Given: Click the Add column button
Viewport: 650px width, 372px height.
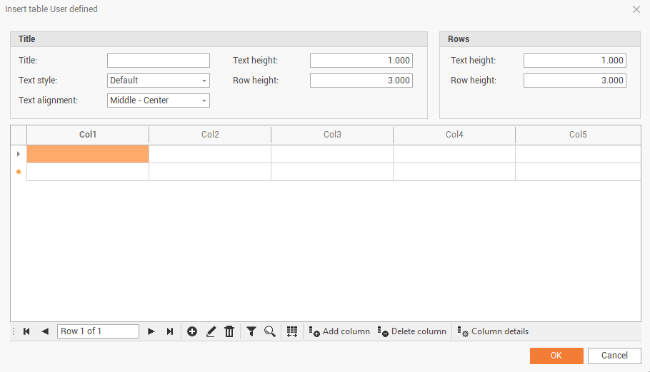Looking at the screenshot, I should (x=339, y=331).
